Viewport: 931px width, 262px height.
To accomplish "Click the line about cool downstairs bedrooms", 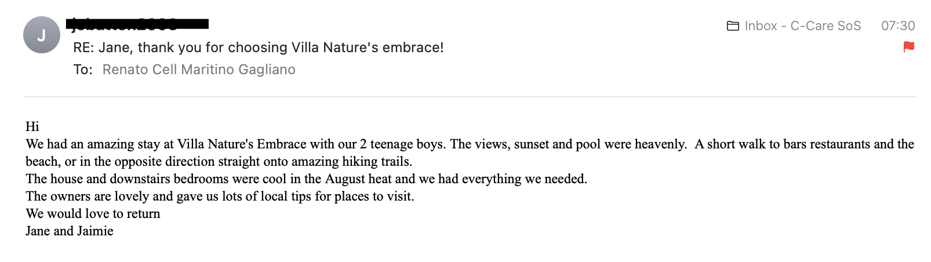I will tap(306, 179).
